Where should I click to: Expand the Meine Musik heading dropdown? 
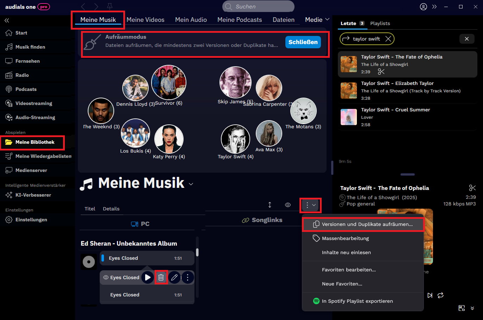tap(191, 184)
